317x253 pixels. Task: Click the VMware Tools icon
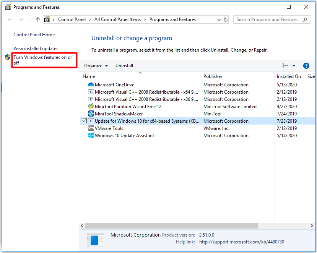pos(91,128)
